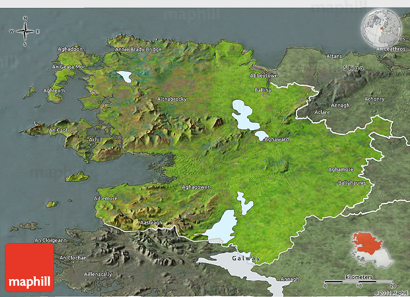Click the compass rose icon
The width and height of the screenshot is (410, 297).
(25, 31)
